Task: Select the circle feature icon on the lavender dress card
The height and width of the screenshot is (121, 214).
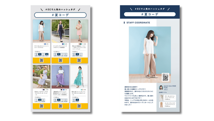Action: point(36,100)
